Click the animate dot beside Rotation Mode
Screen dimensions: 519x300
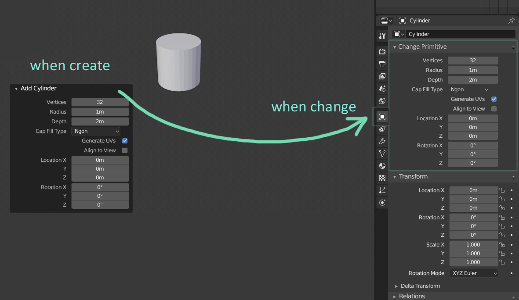pyautogui.click(x=512, y=273)
